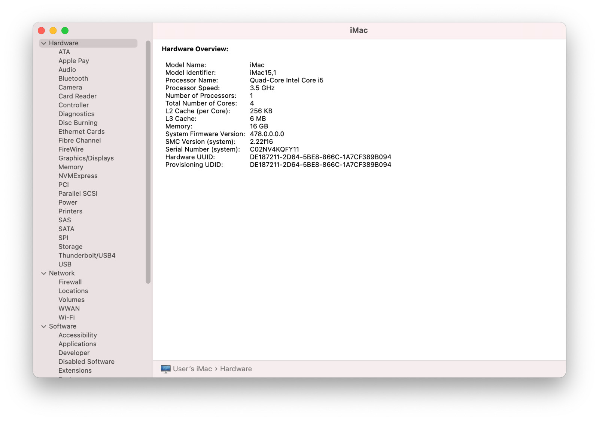
Task: Click User's iMac in the path bar
Action: [192, 369]
